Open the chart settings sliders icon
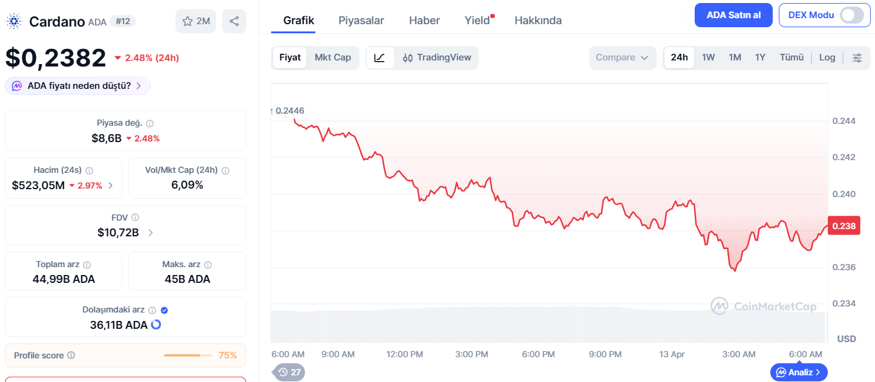Image resolution: width=875 pixels, height=382 pixels. (857, 58)
